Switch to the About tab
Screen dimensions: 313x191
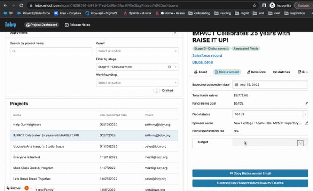201,72
